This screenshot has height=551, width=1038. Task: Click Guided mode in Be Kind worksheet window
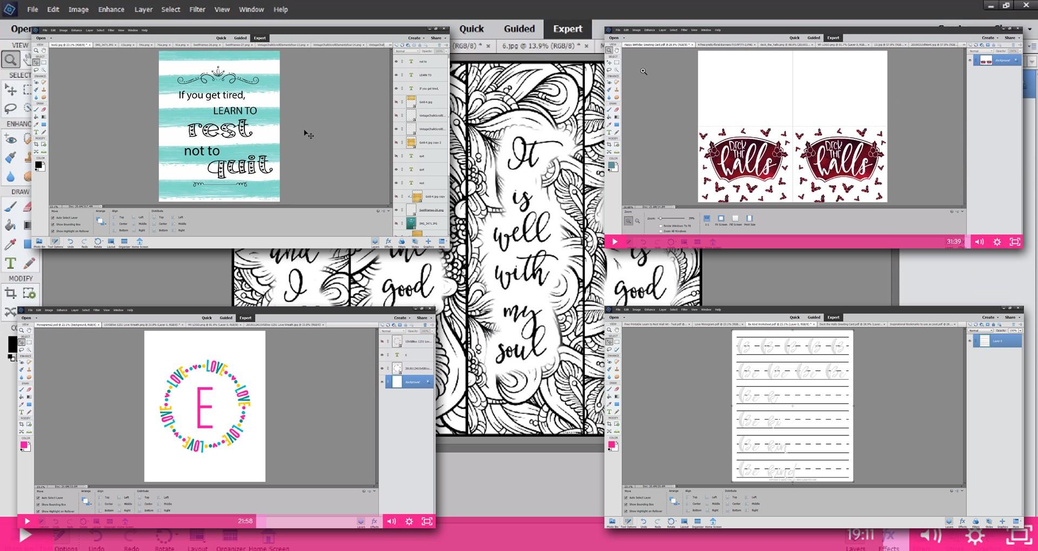point(814,317)
